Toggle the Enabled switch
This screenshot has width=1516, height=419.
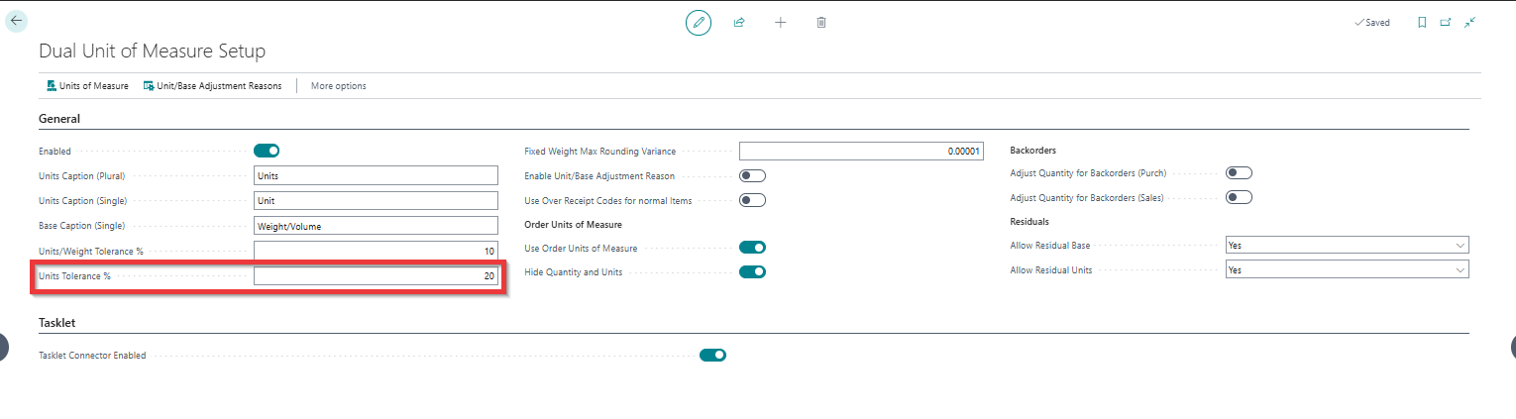point(267,151)
